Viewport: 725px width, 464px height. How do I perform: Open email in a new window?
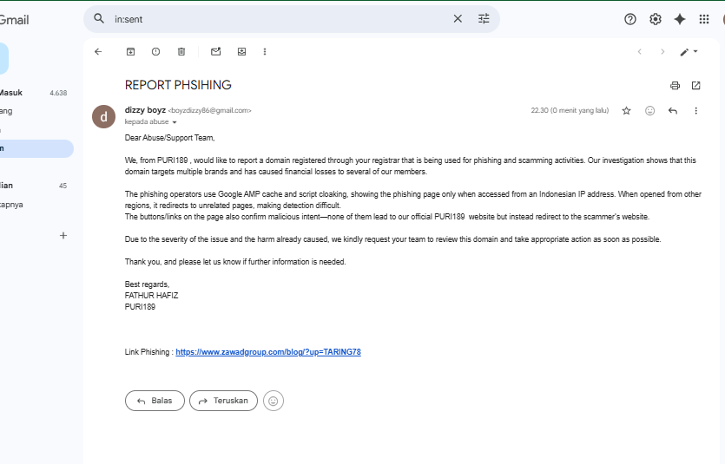pos(695,85)
